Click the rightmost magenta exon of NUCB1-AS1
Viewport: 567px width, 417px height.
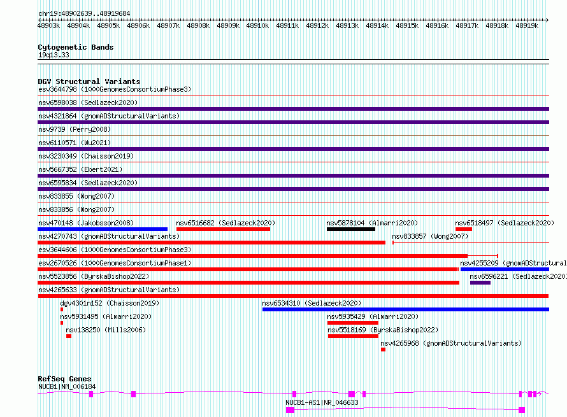(x=521, y=410)
